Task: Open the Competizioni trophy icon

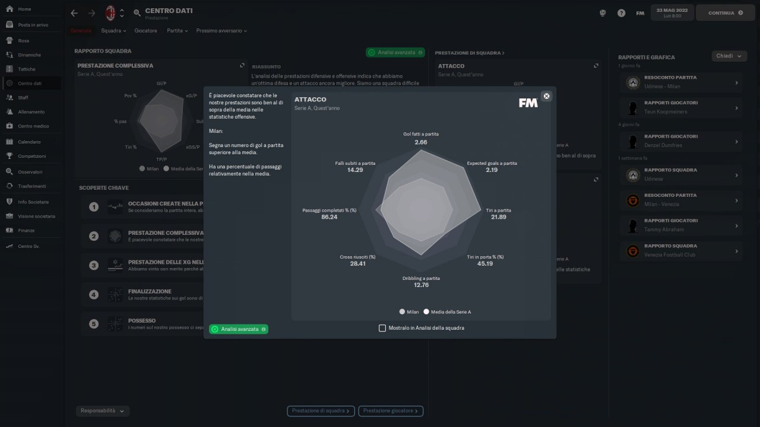Action: [9, 156]
